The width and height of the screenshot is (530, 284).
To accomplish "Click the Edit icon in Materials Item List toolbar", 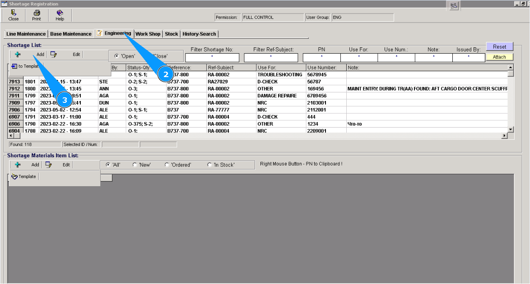I will click(49, 165).
